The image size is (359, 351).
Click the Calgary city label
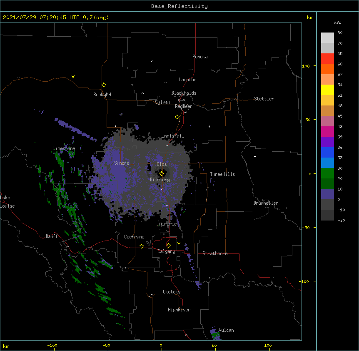166,251
